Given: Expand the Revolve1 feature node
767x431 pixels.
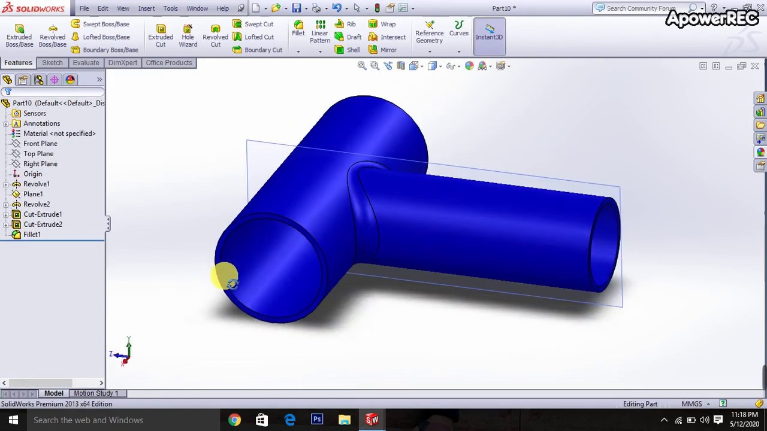Looking at the screenshot, I should pos(6,184).
